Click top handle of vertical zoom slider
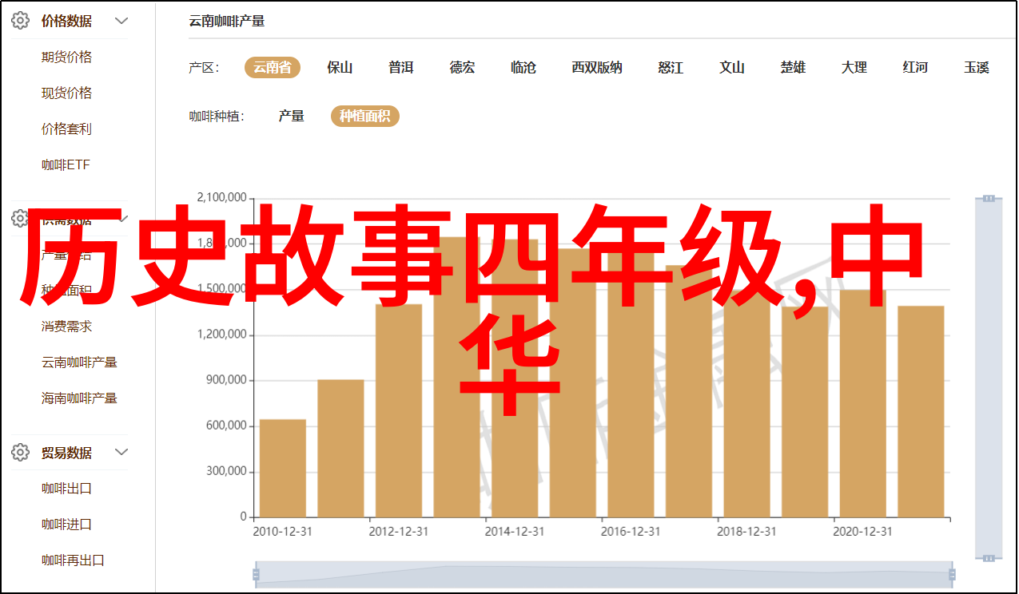1019x594 pixels. point(989,198)
